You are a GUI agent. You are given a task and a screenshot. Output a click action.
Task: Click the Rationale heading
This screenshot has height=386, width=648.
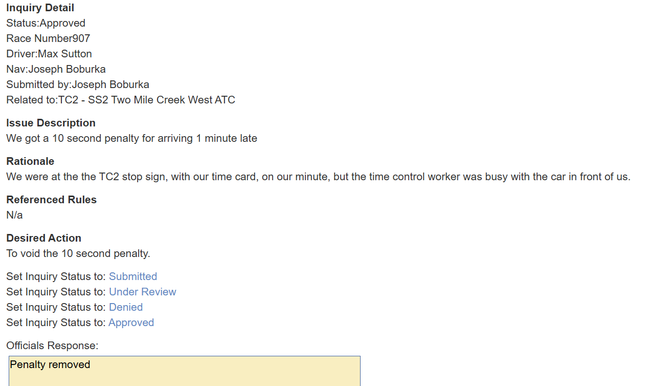pyautogui.click(x=30, y=161)
